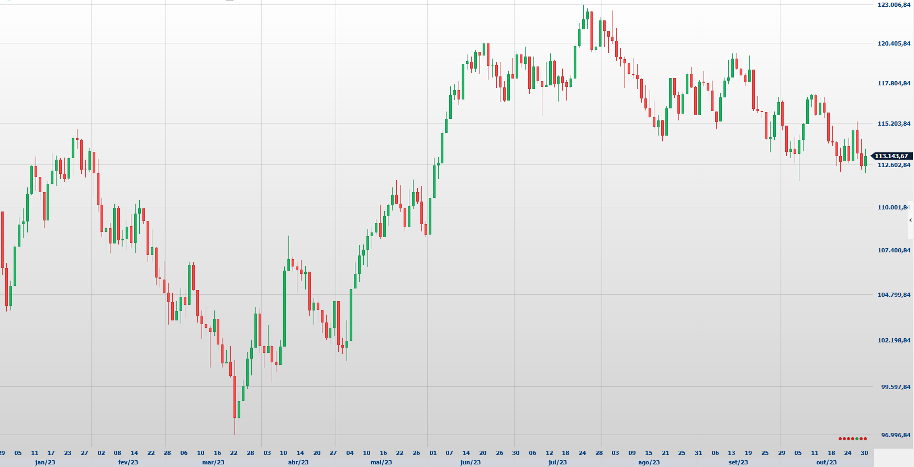Select the 123.006,84 price axis label
Viewport: 914px width, 467px height.
894,5
